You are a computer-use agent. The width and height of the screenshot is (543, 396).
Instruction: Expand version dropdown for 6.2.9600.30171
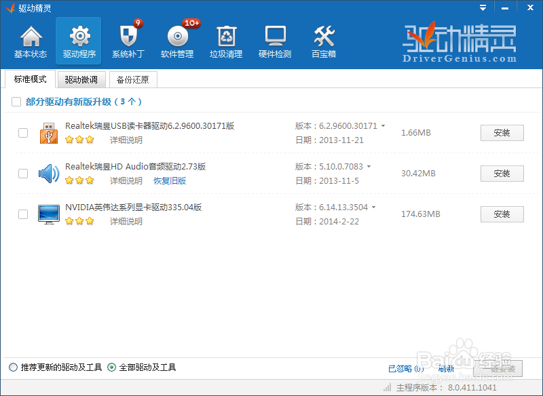click(x=383, y=126)
